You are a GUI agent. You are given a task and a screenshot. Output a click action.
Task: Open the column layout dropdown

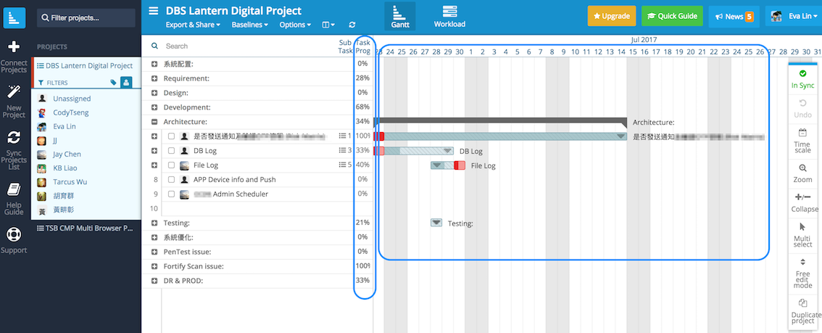click(328, 25)
